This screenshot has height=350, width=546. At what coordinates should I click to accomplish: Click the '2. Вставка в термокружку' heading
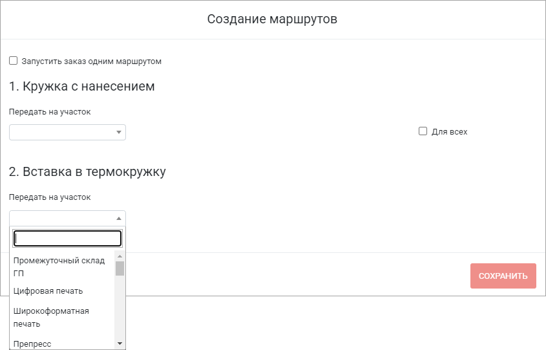coord(87,171)
